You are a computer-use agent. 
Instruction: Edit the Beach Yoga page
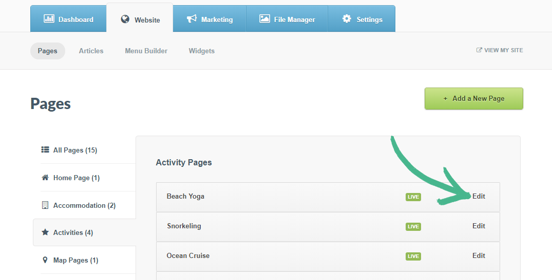[479, 196]
